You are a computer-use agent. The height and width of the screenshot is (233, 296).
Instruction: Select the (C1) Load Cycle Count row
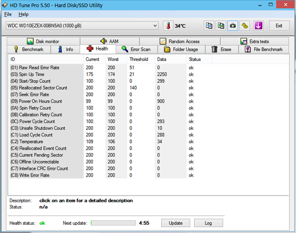tap(111, 135)
